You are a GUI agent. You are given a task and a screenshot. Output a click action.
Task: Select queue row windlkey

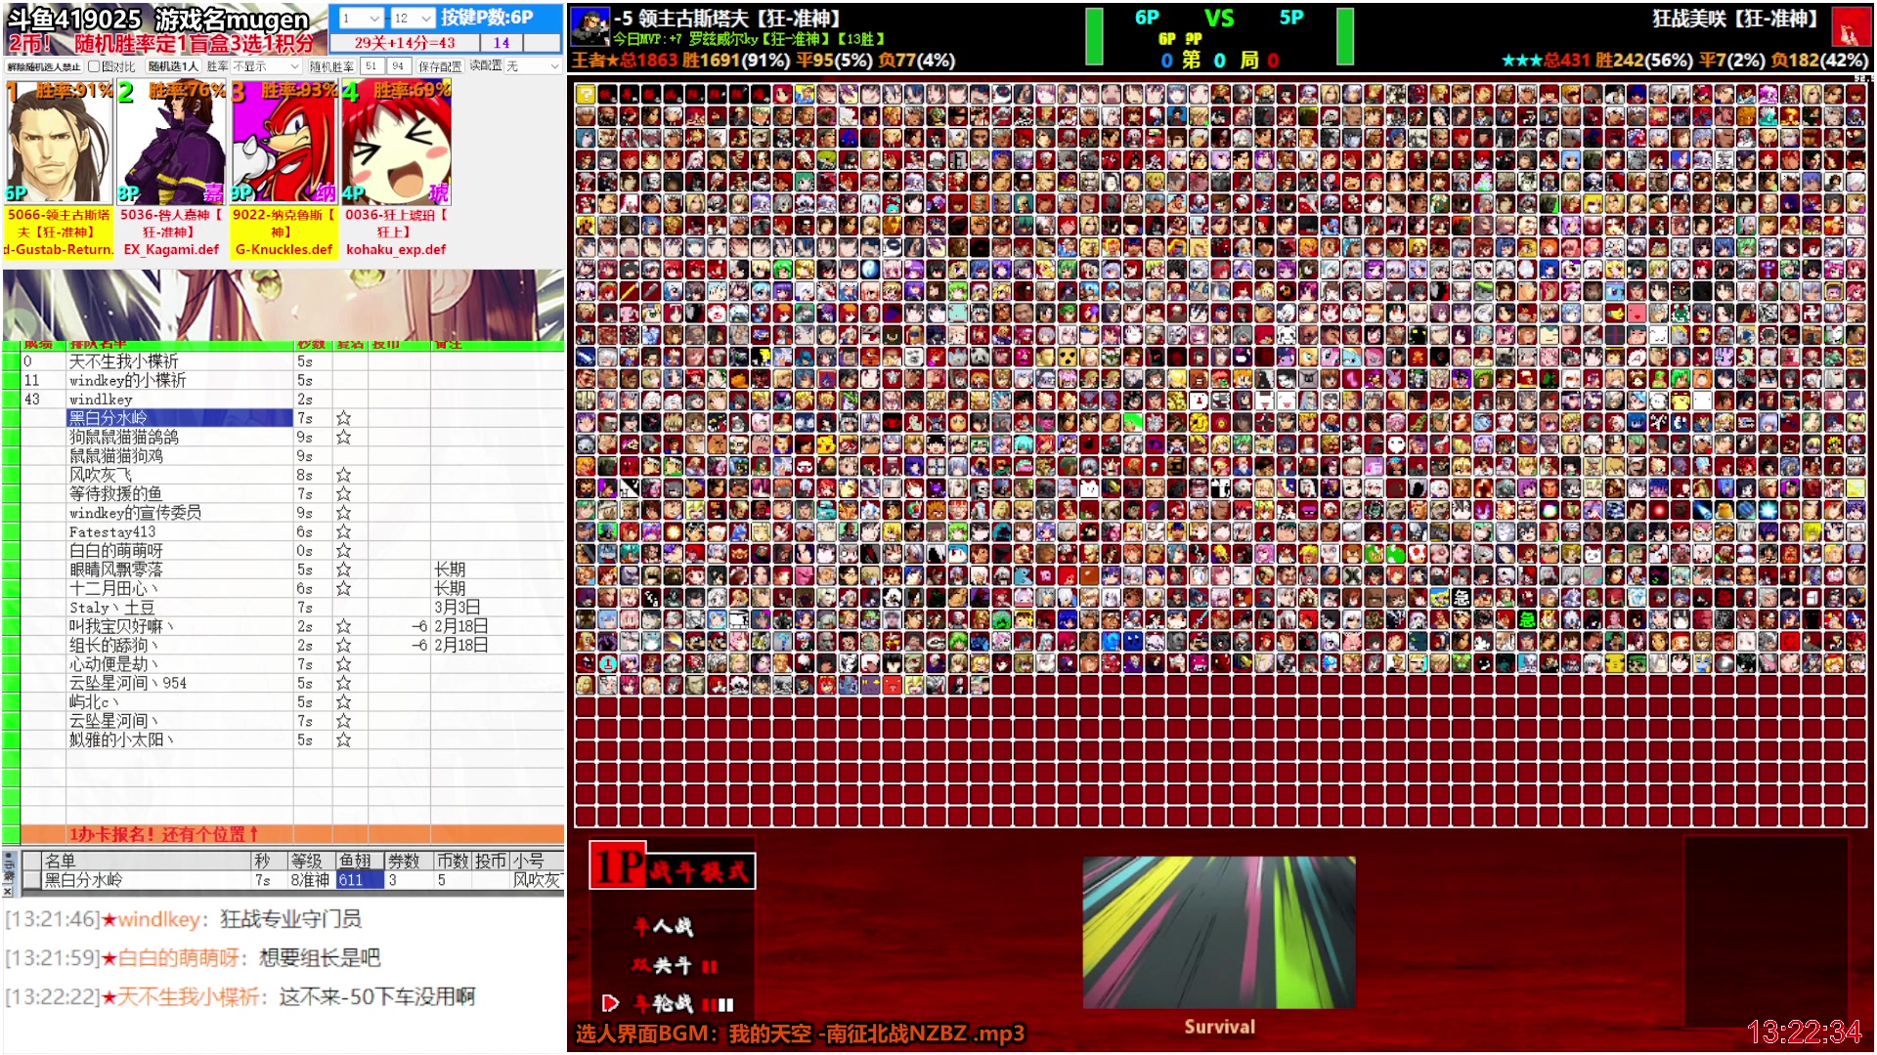180,400
